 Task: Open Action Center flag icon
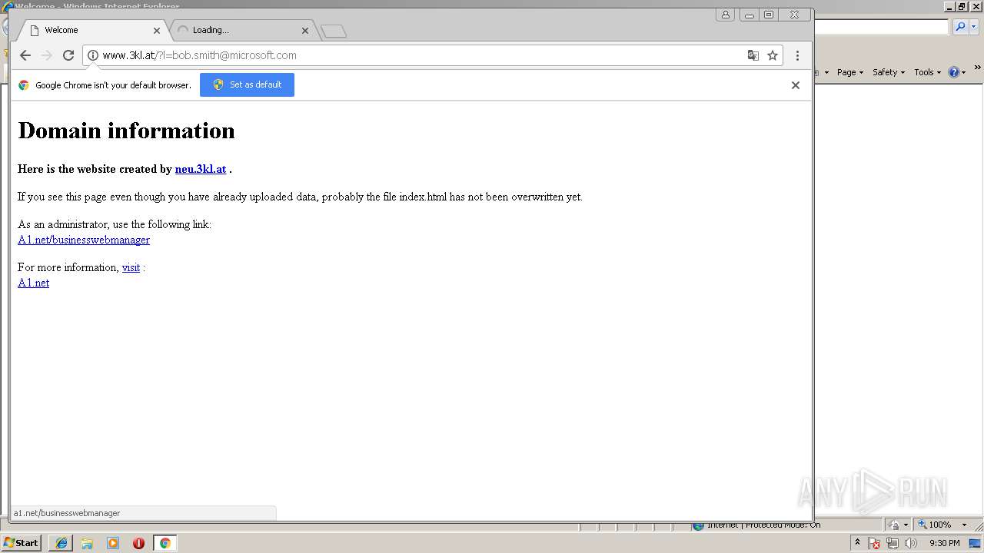click(875, 543)
